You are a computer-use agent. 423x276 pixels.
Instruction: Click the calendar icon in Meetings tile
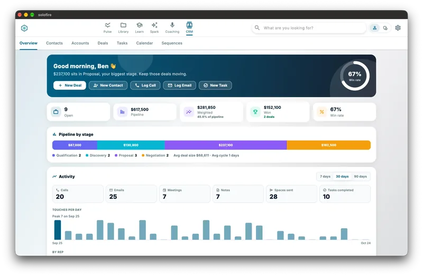tap(164, 190)
